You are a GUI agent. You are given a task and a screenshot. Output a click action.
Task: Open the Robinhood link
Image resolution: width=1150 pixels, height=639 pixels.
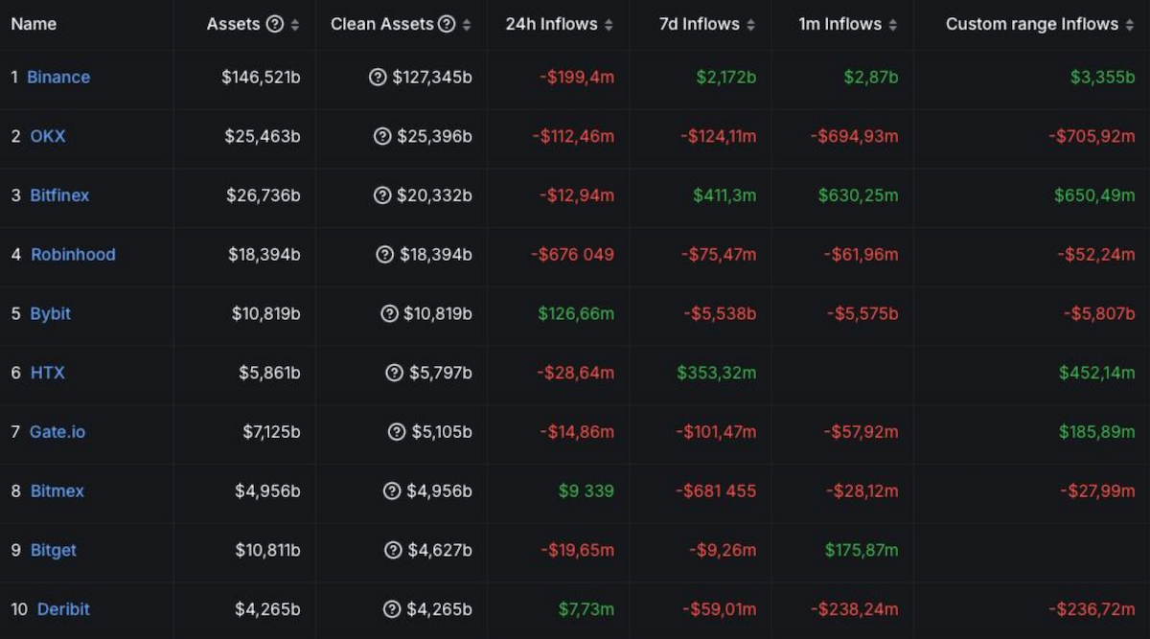[x=73, y=255]
